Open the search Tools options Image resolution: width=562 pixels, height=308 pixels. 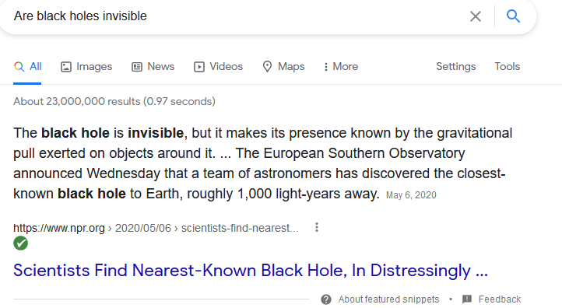coord(508,67)
